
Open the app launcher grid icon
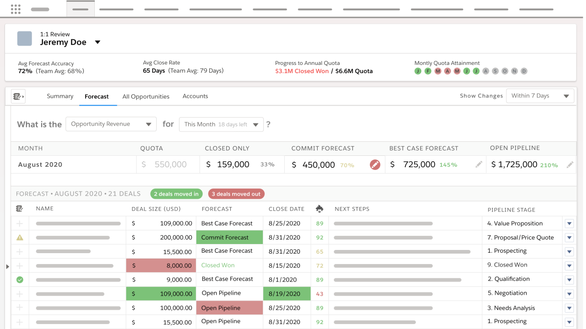coord(16,9)
